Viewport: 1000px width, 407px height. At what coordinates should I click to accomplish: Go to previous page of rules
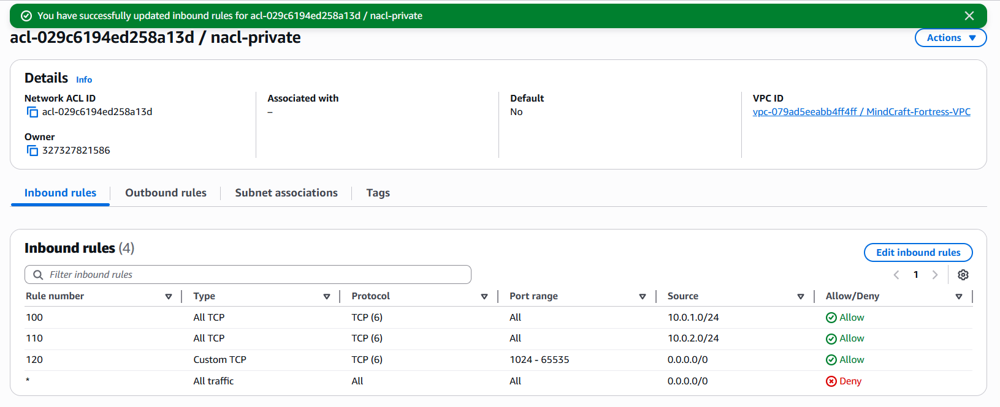896,275
